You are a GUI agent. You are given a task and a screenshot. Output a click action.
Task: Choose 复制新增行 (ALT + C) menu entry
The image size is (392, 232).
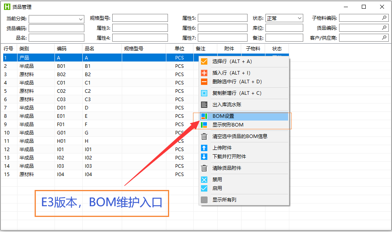coord(244,93)
